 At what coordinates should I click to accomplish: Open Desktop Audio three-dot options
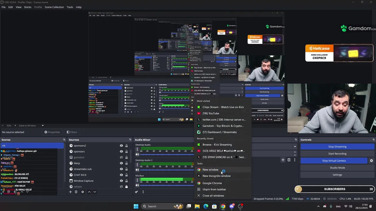coord(137,149)
